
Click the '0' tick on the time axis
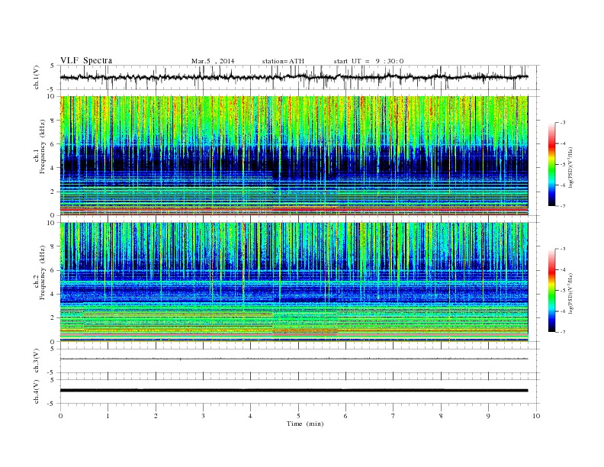click(x=60, y=416)
